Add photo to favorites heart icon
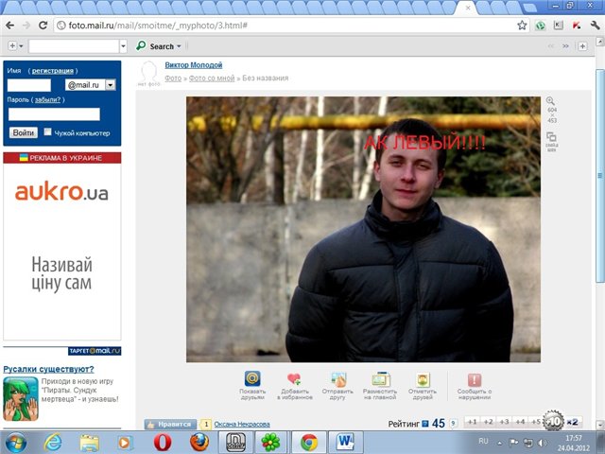This screenshot has height=454, width=605. point(294,379)
